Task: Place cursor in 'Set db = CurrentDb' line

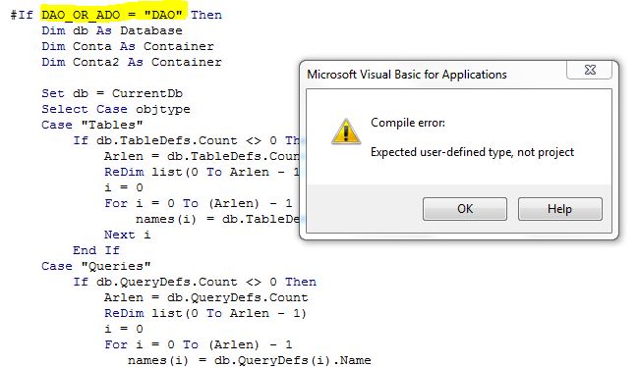Action: [x=112, y=93]
